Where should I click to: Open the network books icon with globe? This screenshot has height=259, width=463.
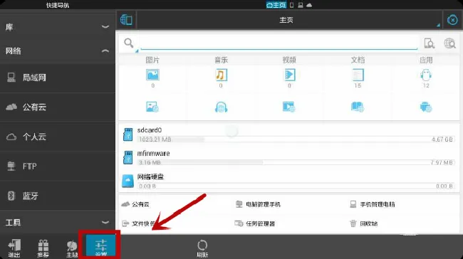click(x=358, y=107)
